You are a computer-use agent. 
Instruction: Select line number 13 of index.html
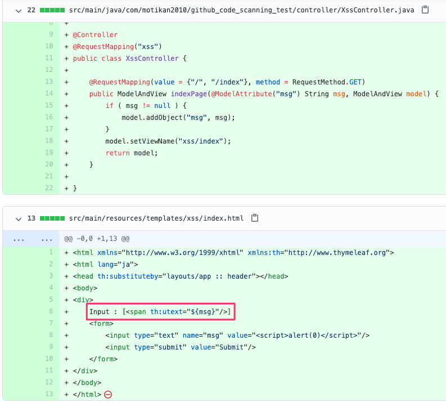coord(49,394)
